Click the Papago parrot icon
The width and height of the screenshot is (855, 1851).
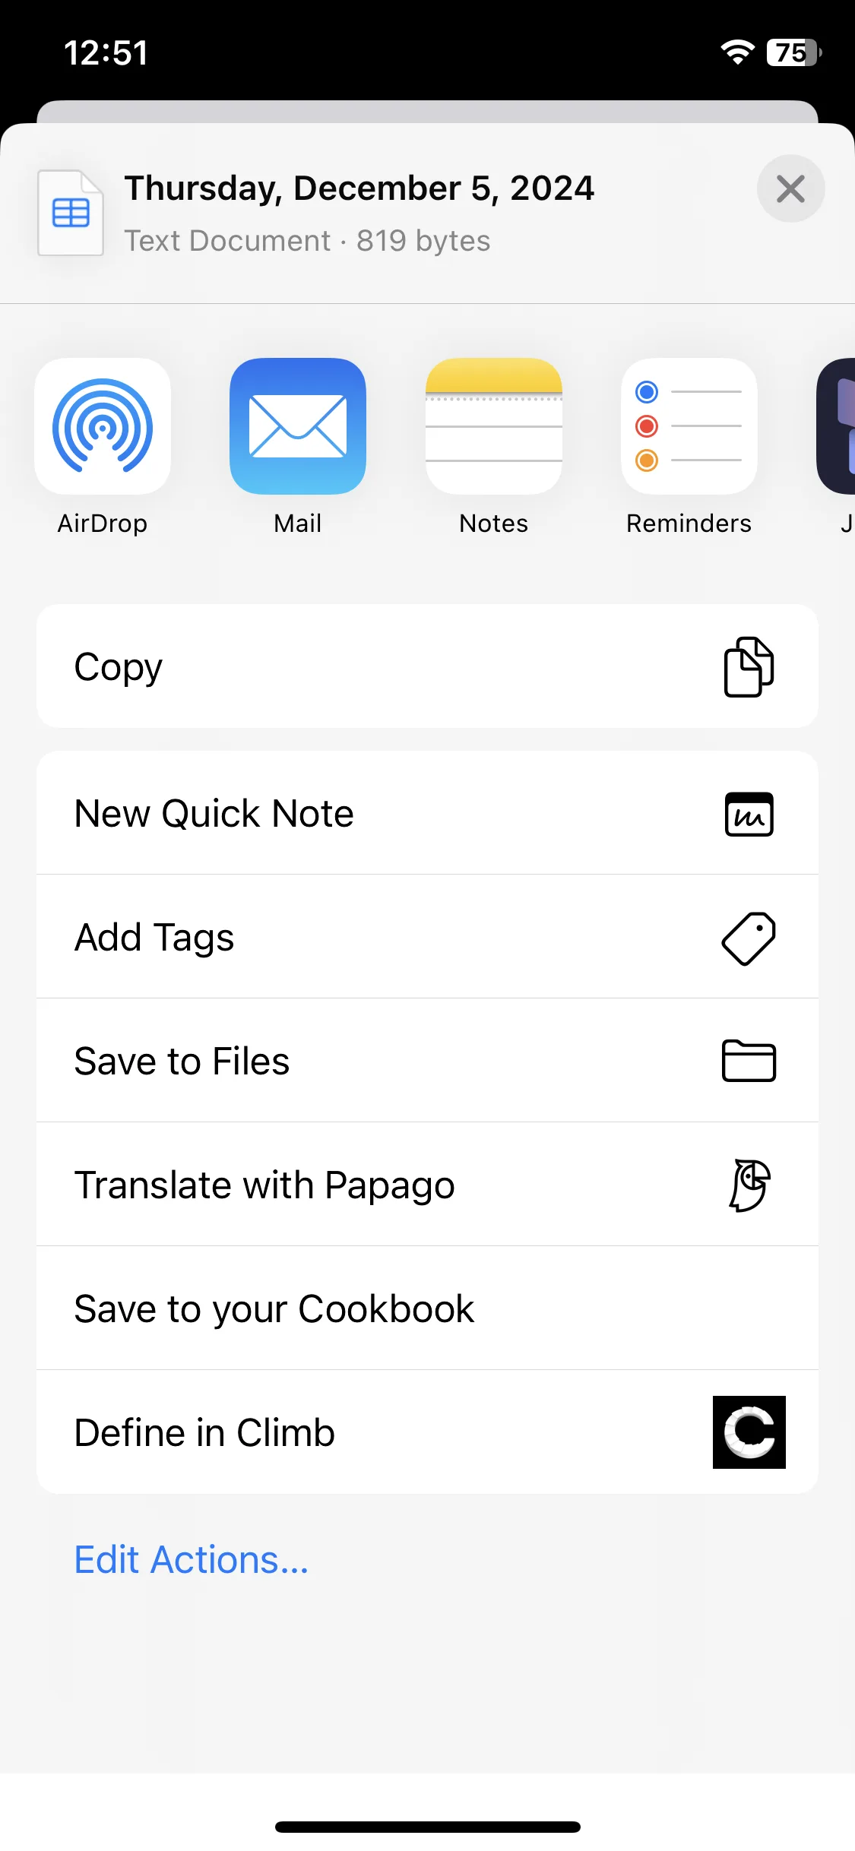[749, 1185]
